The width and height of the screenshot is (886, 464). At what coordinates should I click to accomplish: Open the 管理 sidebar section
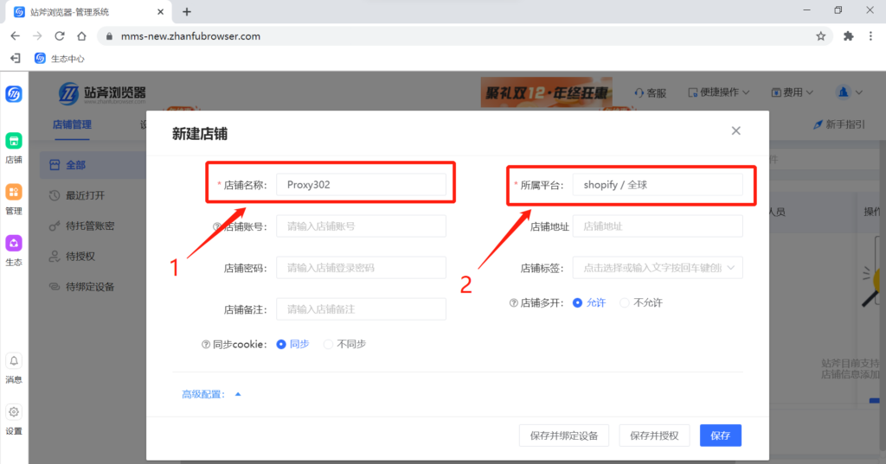pyautogui.click(x=14, y=200)
